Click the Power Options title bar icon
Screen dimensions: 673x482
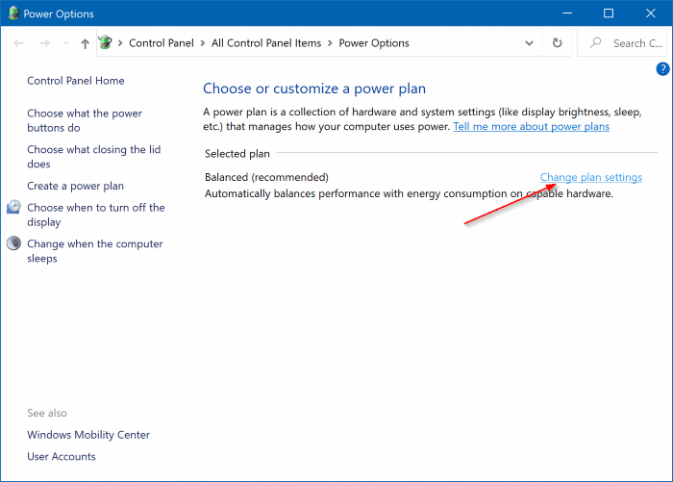tap(13, 13)
